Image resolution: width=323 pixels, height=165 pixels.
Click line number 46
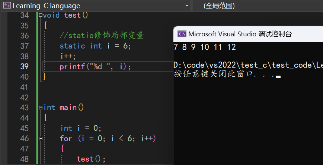pyautogui.click(x=25, y=139)
